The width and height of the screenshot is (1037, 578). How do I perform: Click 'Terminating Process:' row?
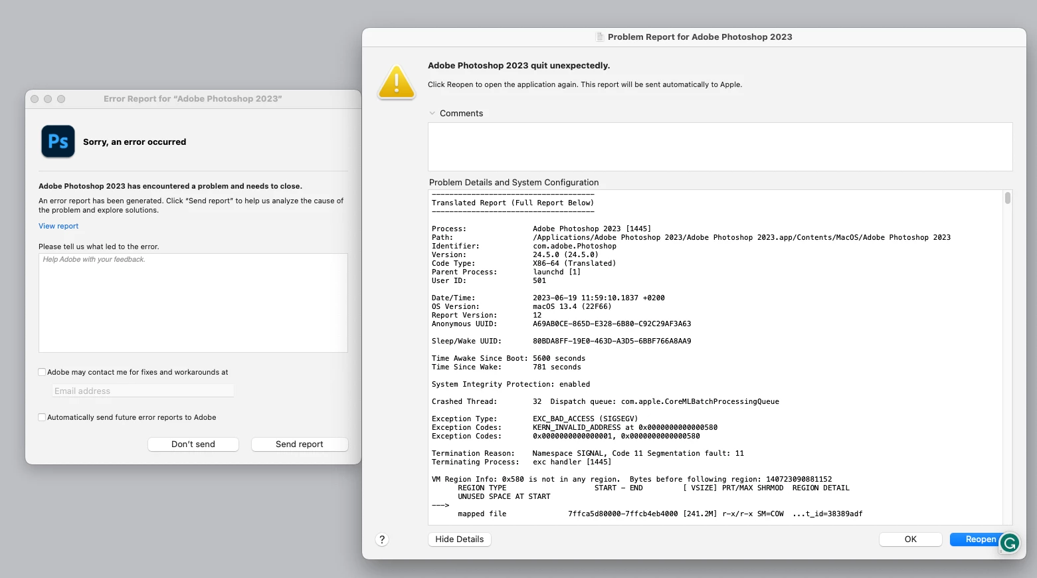click(521, 462)
